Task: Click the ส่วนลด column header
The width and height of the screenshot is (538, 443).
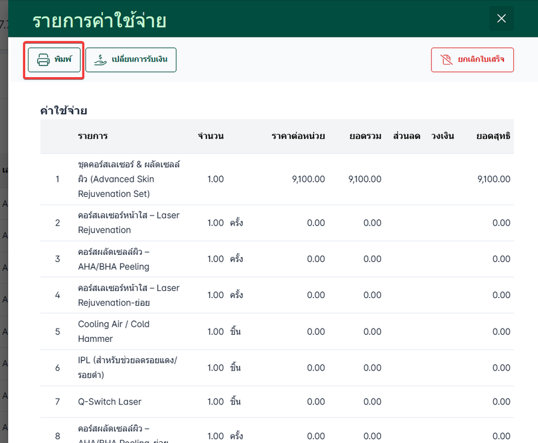Action: pyautogui.click(x=406, y=136)
